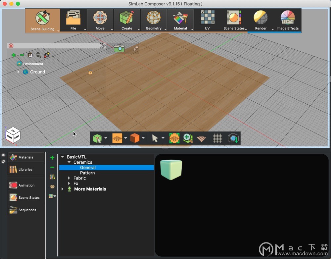Open the Scene Building workbench
Image resolution: width=331 pixels, height=259 pixels.
pyautogui.click(x=42, y=21)
